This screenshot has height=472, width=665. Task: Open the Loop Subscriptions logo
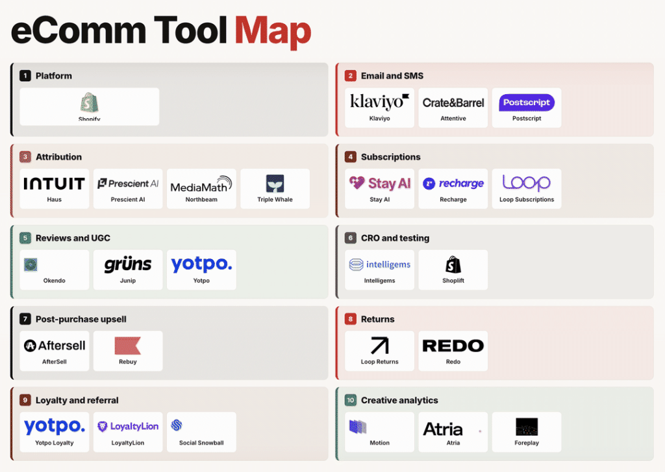point(527,183)
